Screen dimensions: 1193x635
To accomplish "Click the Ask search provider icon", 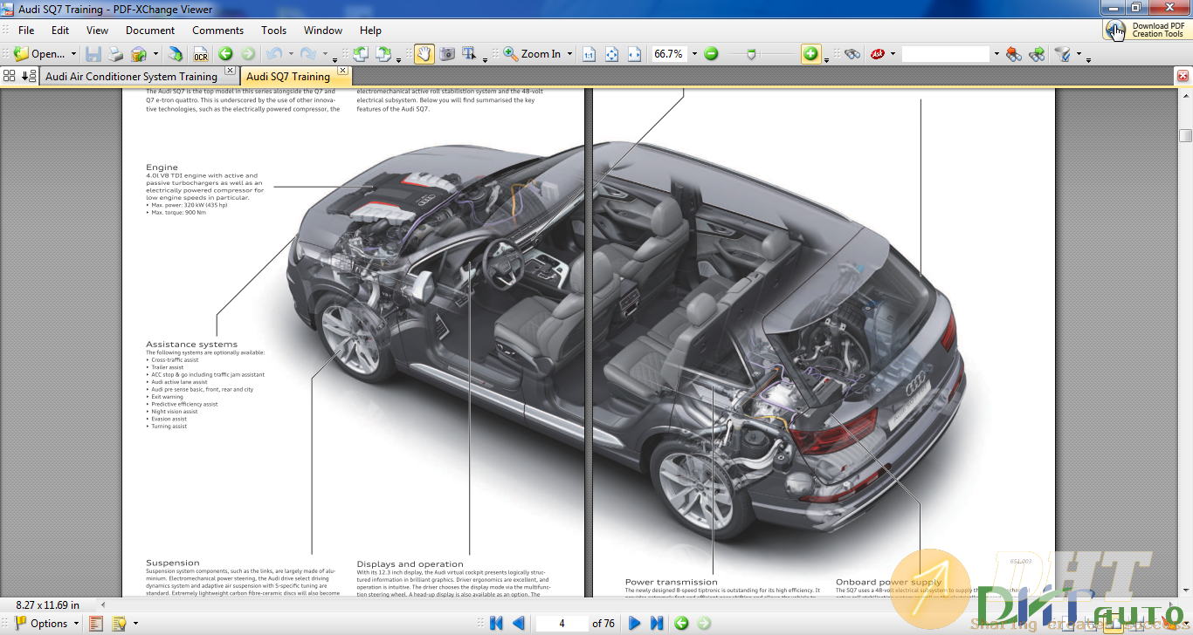I will point(877,54).
